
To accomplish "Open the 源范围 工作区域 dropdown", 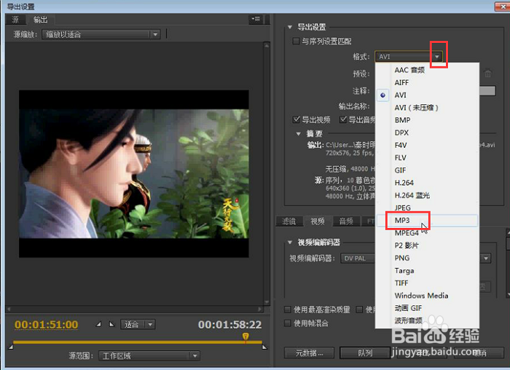I will [x=149, y=355].
